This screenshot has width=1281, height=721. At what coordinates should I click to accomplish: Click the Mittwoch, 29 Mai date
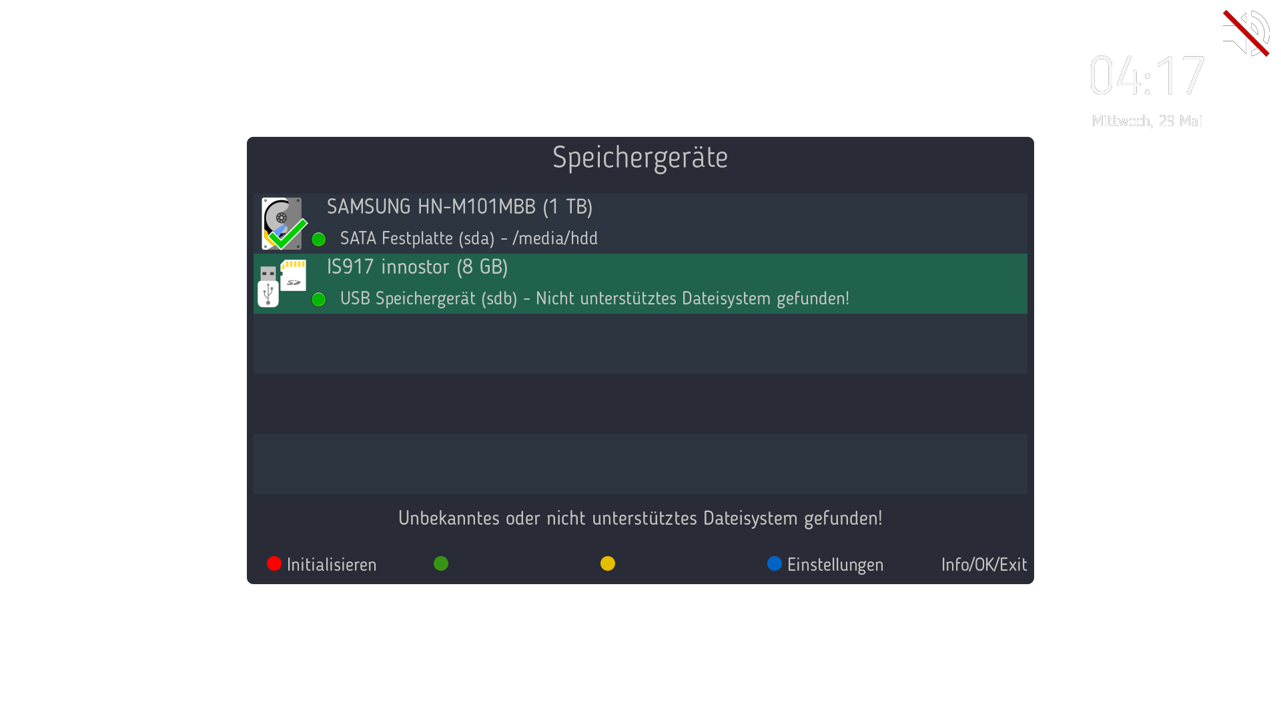(x=1146, y=121)
